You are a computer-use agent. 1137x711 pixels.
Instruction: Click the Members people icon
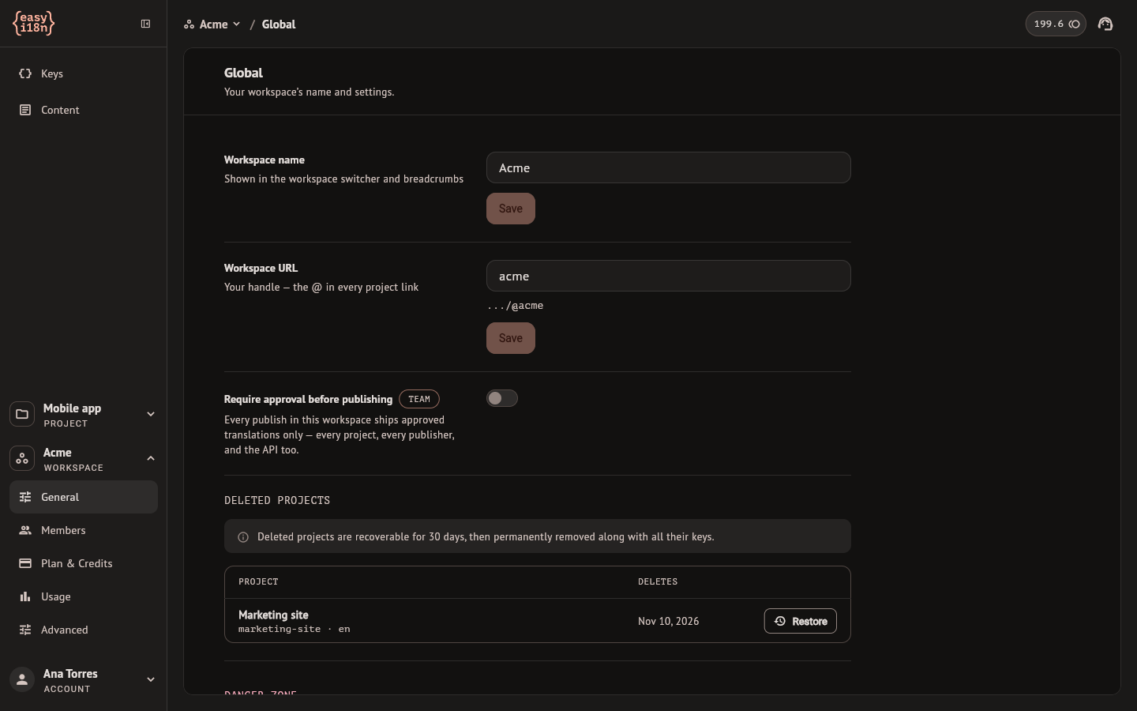pyautogui.click(x=25, y=530)
